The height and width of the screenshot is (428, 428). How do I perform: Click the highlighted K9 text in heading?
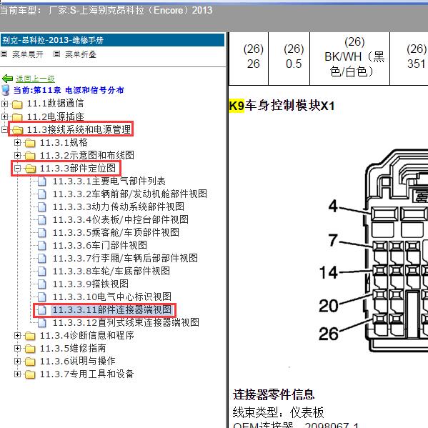pyautogui.click(x=237, y=106)
